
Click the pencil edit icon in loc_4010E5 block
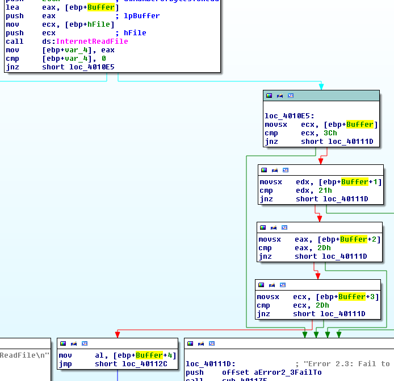click(x=280, y=96)
